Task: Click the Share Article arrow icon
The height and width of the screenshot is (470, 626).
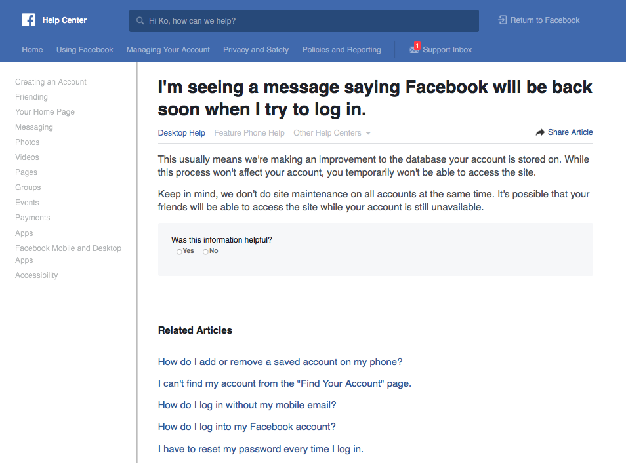Action: 540,132
